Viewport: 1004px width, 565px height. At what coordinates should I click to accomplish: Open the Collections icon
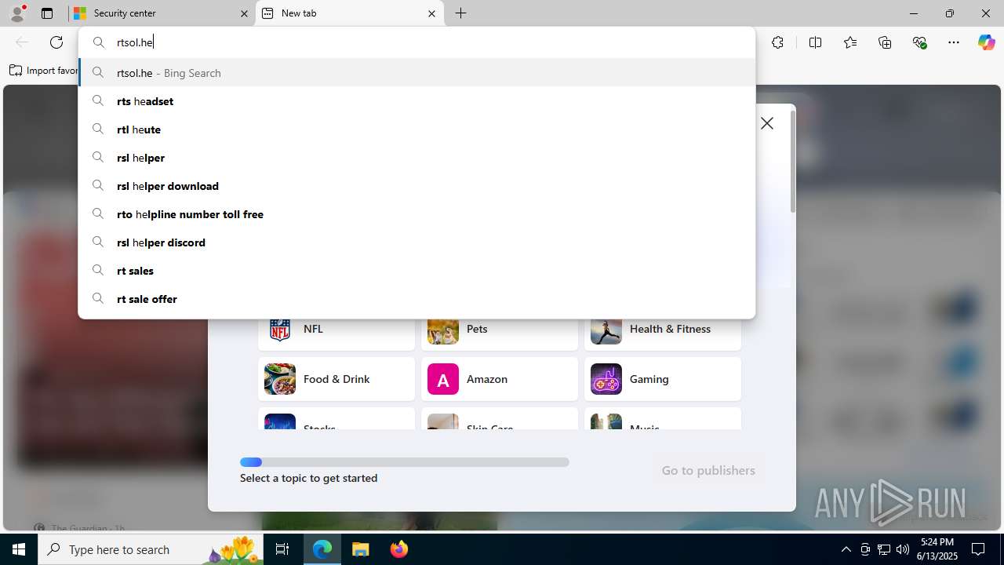coord(885,42)
